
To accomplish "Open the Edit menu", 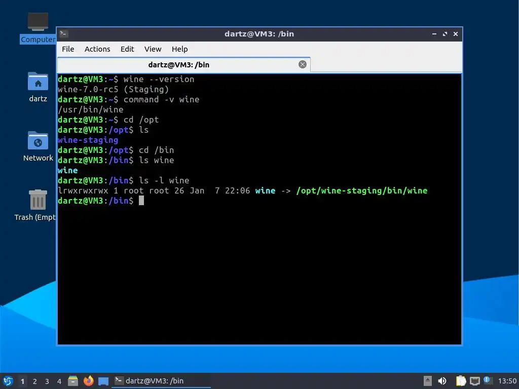I will [127, 49].
